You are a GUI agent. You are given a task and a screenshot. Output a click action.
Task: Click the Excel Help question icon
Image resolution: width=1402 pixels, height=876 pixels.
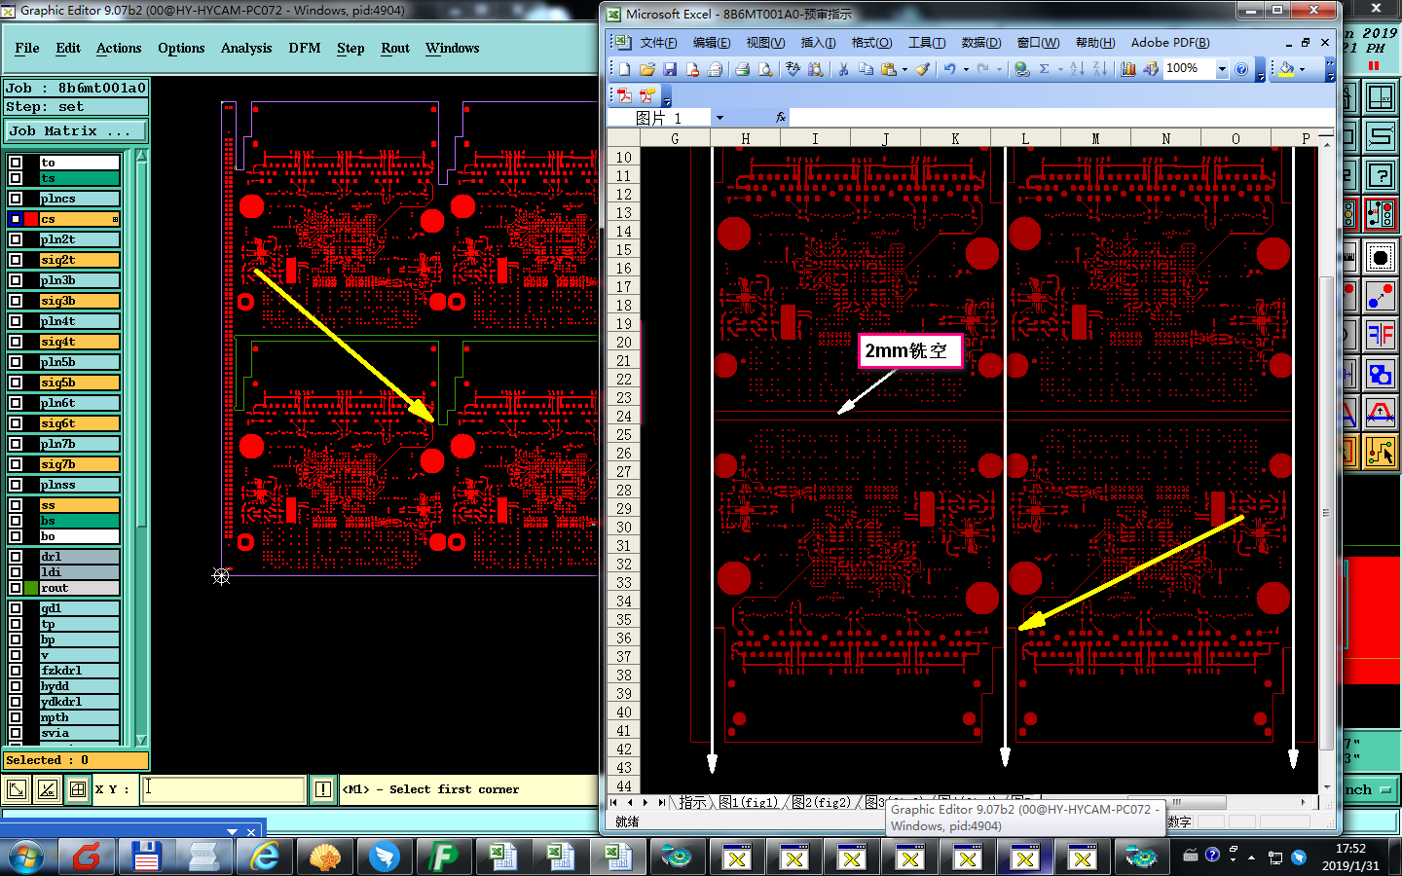(1241, 69)
